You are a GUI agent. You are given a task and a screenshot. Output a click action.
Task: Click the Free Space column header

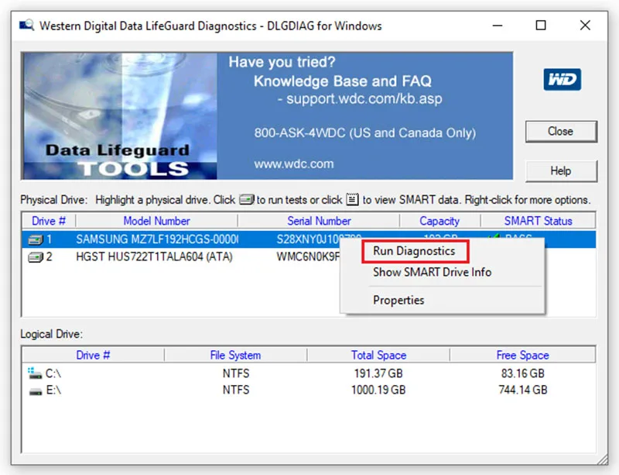522,355
